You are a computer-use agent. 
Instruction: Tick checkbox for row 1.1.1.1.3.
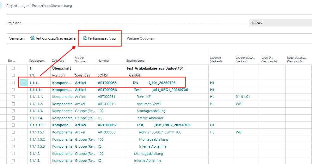pyautogui.click(x=13, y=111)
